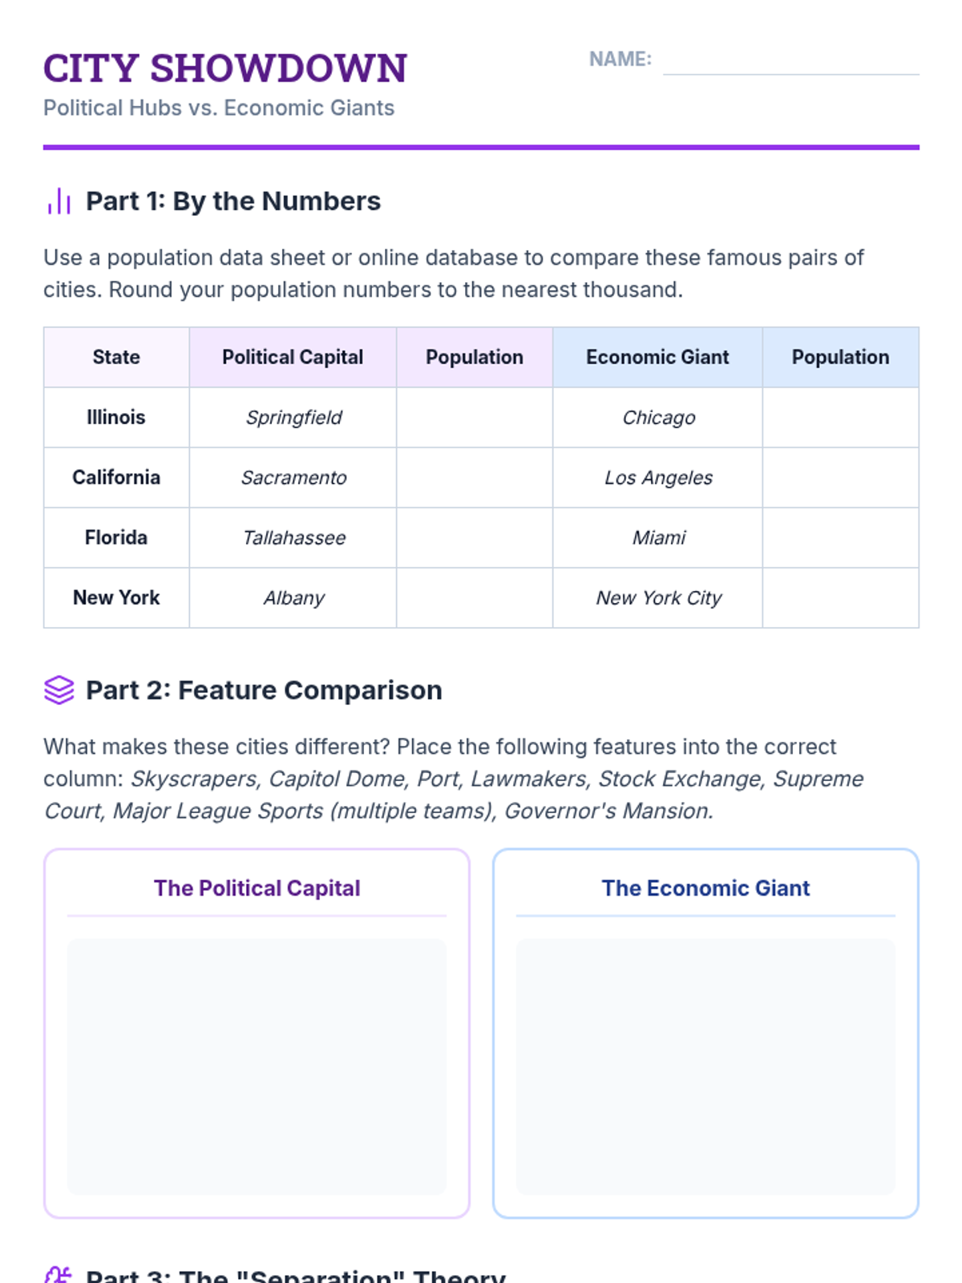Click the Los Angeles population cell
Viewport: 962px width, 1283px height.
(840, 478)
